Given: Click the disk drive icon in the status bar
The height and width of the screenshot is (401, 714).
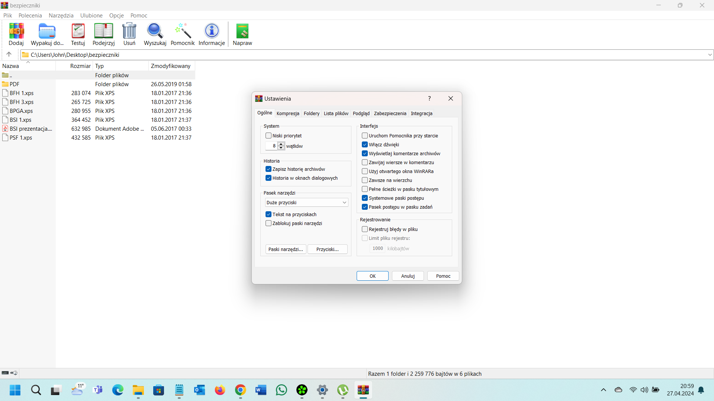Looking at the screenshot, I should (x=5, y=373).
